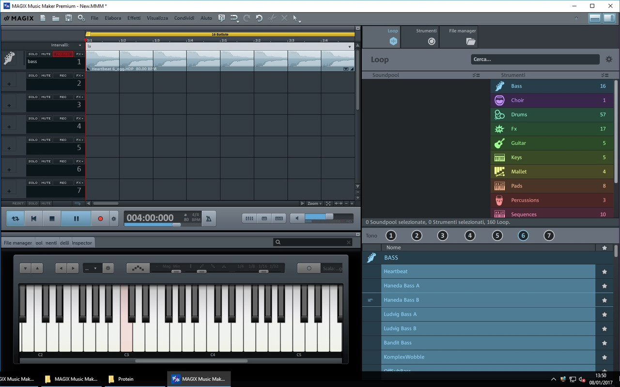Solo track 1 bass

(33, 54)
